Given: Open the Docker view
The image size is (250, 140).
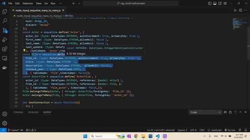Looking at the screenshot, I should (5, 68).
